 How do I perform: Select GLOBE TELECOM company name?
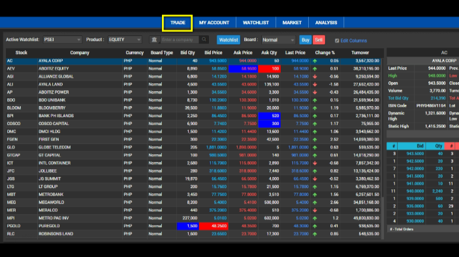(54, 147)
